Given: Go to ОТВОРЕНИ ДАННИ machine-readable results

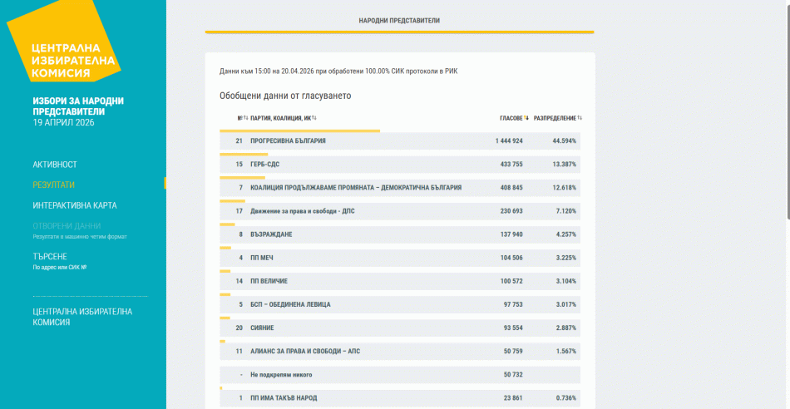Looking at the screenshot, I should (67, 226).
